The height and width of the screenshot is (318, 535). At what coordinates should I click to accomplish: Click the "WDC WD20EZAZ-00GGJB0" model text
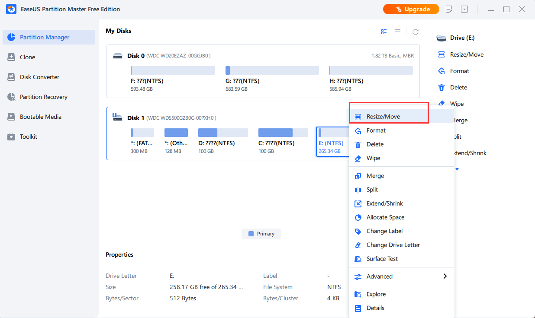coord(178,56)
